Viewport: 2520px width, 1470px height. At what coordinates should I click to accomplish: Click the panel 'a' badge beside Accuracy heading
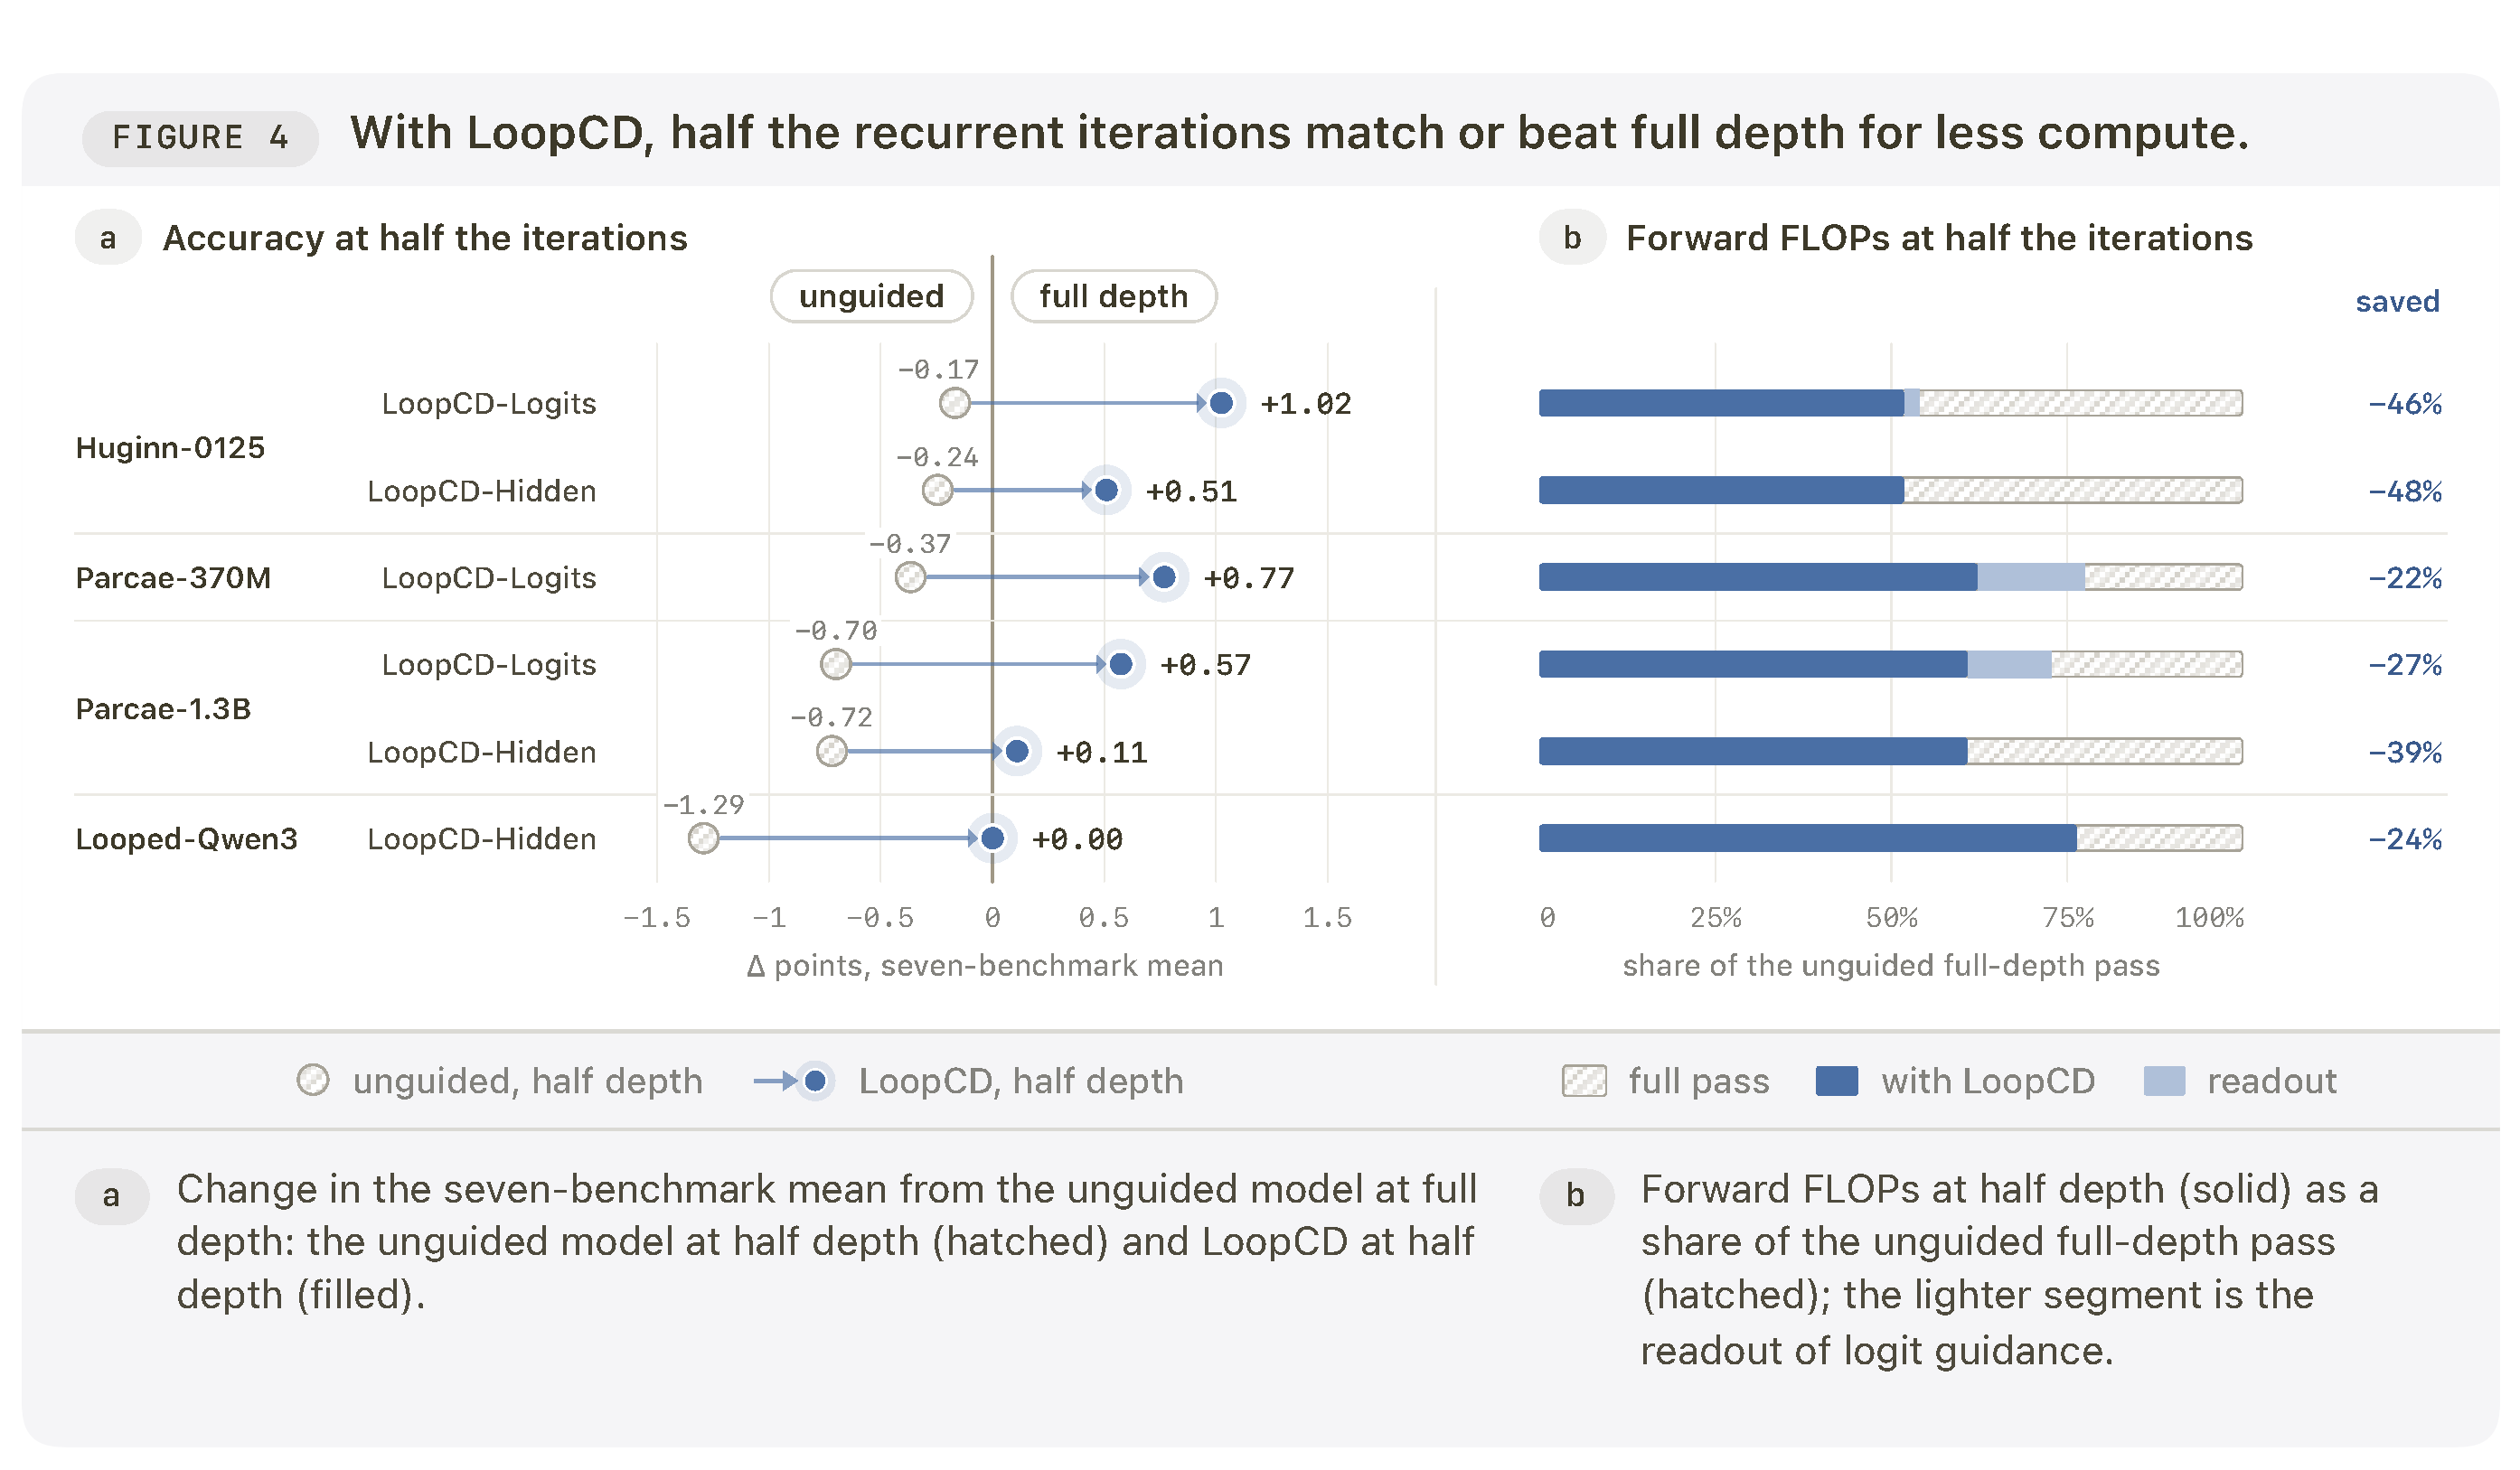click(x=108, y=238)
